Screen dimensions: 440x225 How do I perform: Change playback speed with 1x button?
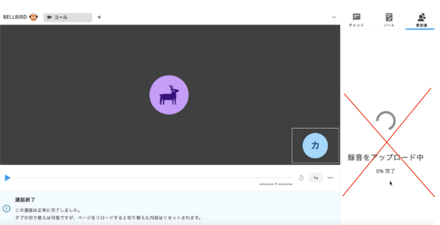(315, 178)
